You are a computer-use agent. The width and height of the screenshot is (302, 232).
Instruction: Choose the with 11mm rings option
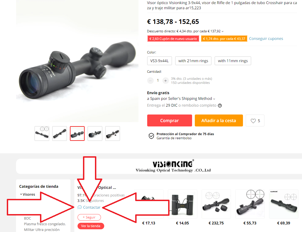click(x=233, y=61)
